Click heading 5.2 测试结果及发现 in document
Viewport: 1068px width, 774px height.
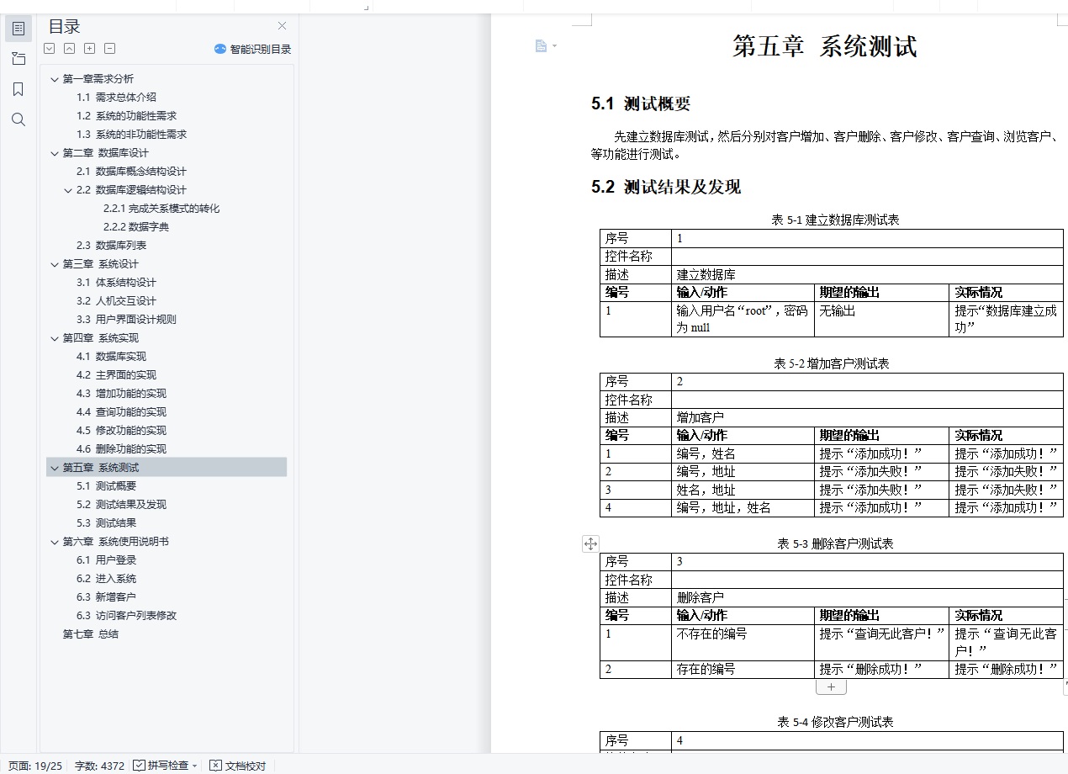(x=666, y=187)
